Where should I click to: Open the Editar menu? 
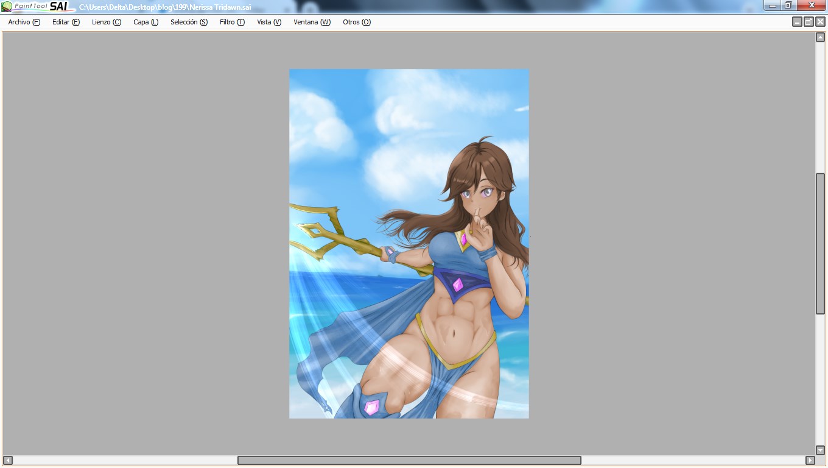click(66, 22)
